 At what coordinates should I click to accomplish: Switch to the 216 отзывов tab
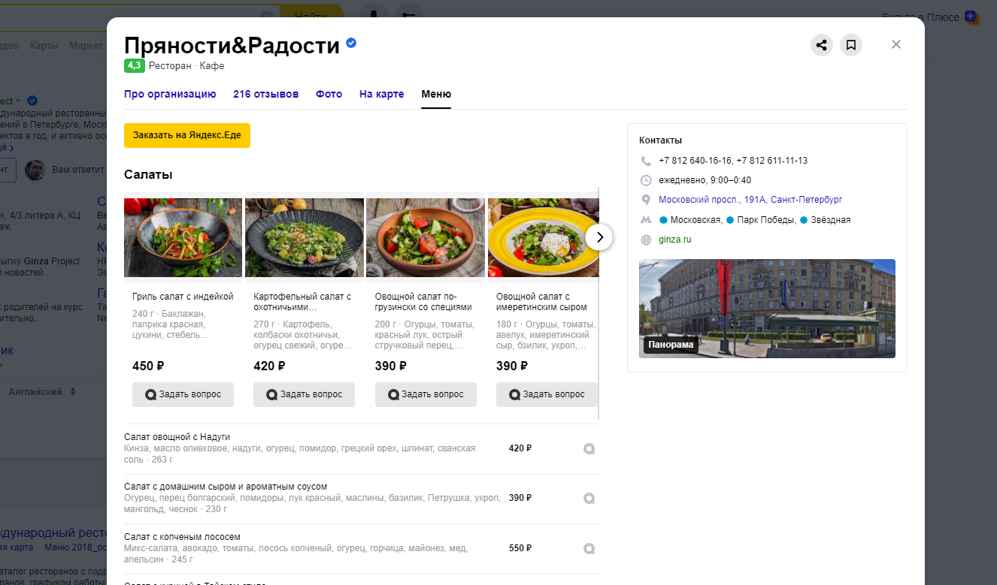265,94
